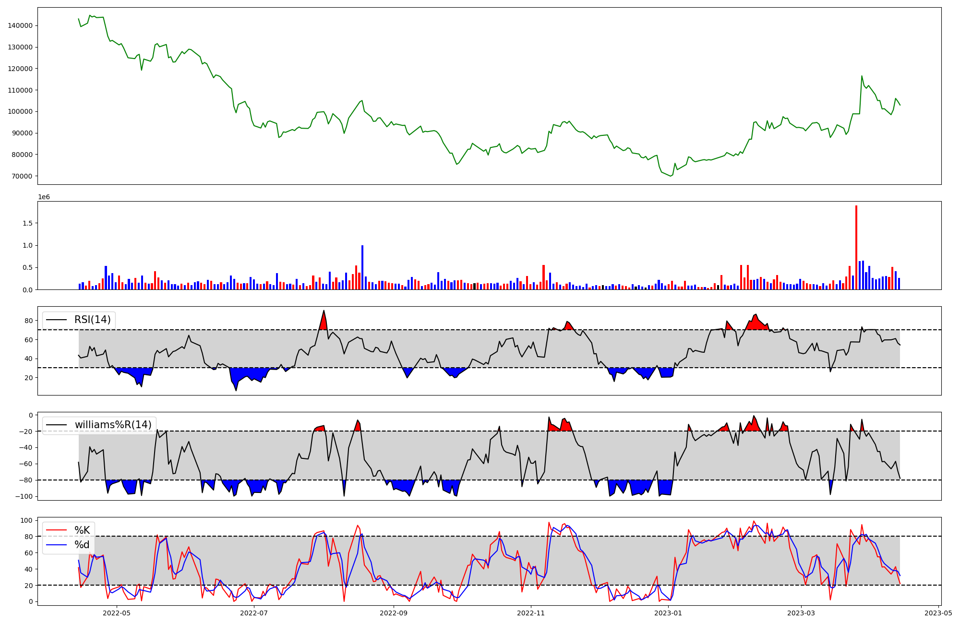
Task: Click the 2022-09 x-axis tick label
Action: coord(394,613)
